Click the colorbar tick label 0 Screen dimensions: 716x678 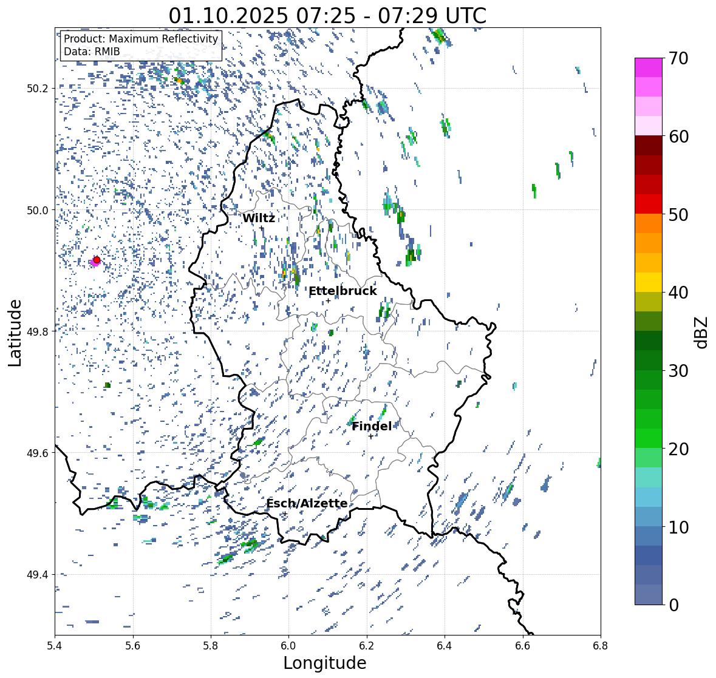673,605
